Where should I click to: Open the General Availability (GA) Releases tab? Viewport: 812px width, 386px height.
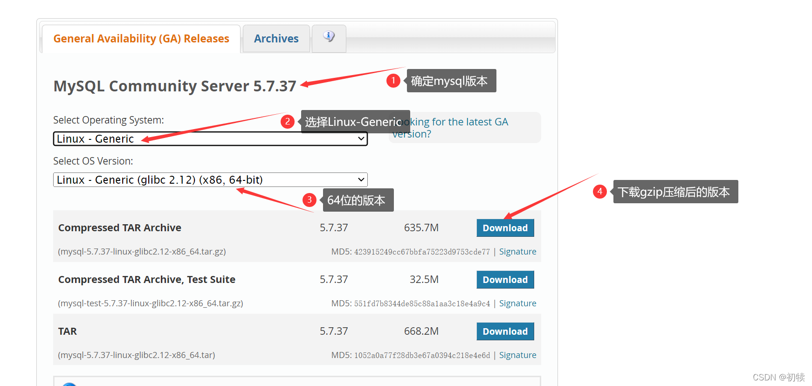pyautogui.click(x=141, y=39)
